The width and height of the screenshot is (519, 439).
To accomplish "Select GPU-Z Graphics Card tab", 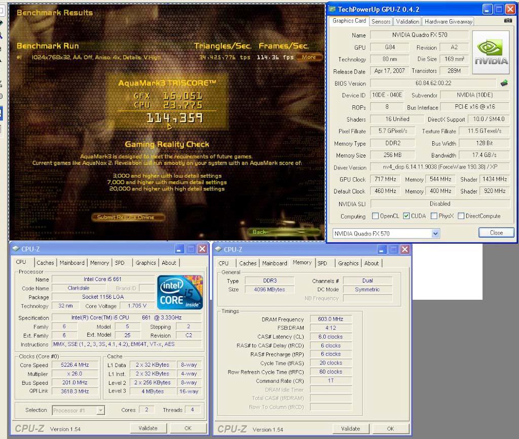I will 349,20.
